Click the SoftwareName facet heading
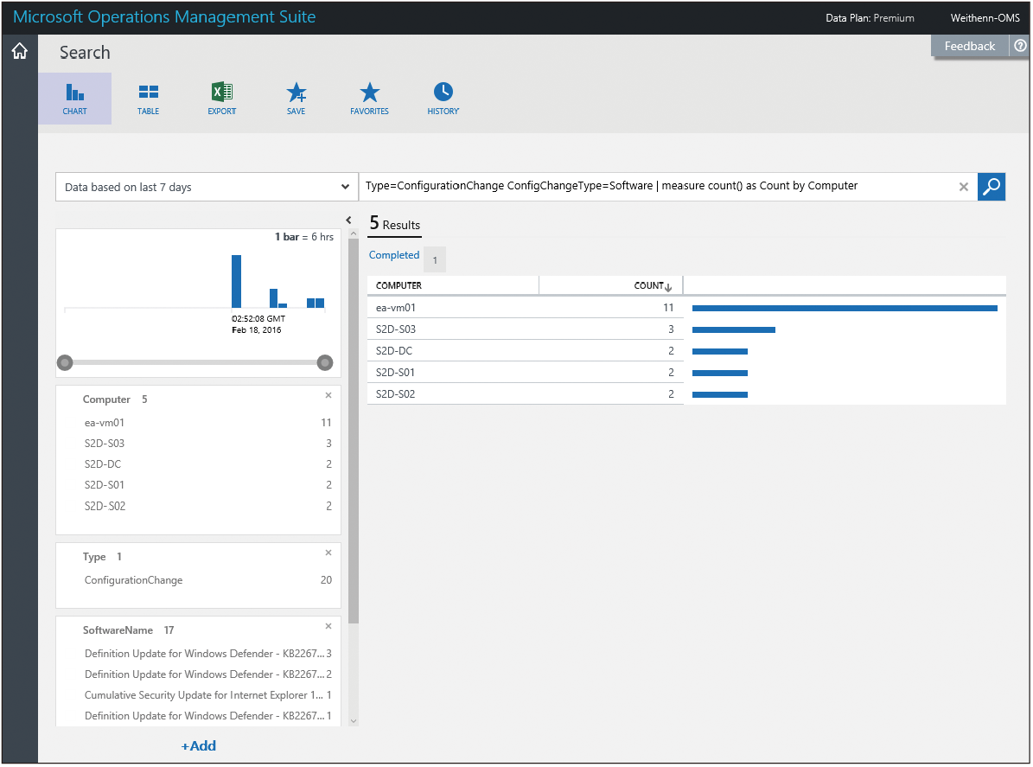1033x767 pixels. click(x=118, y=630)
